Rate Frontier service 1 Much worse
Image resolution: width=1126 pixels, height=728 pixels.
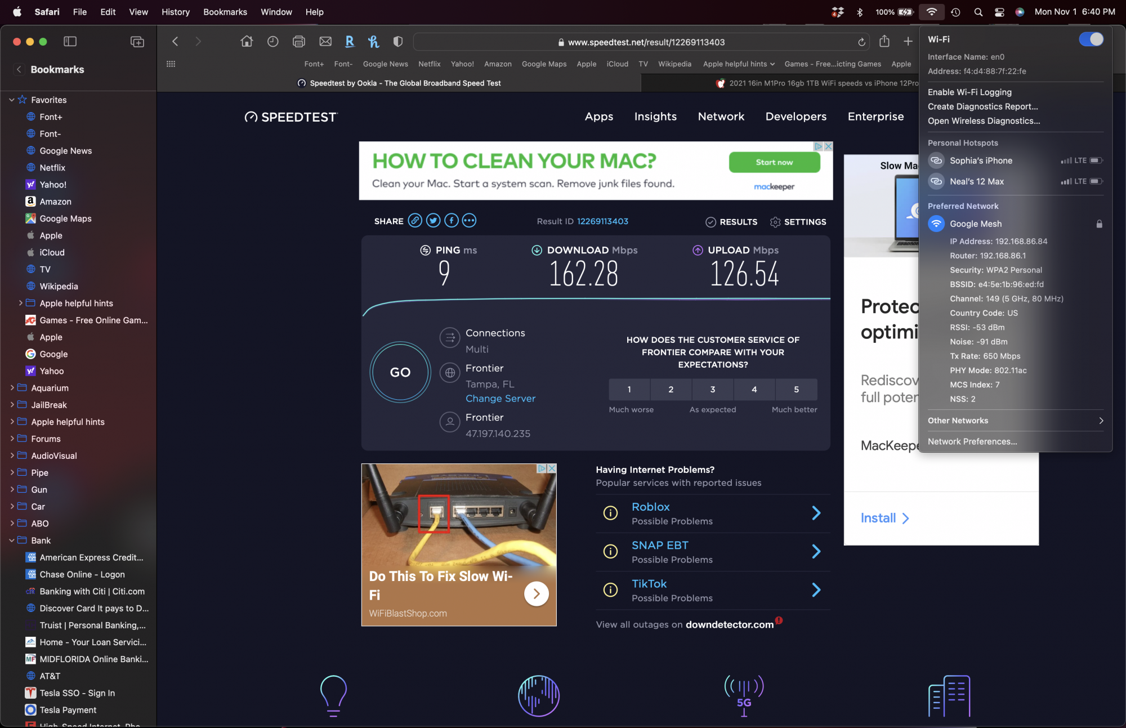[x=629, y=389]
